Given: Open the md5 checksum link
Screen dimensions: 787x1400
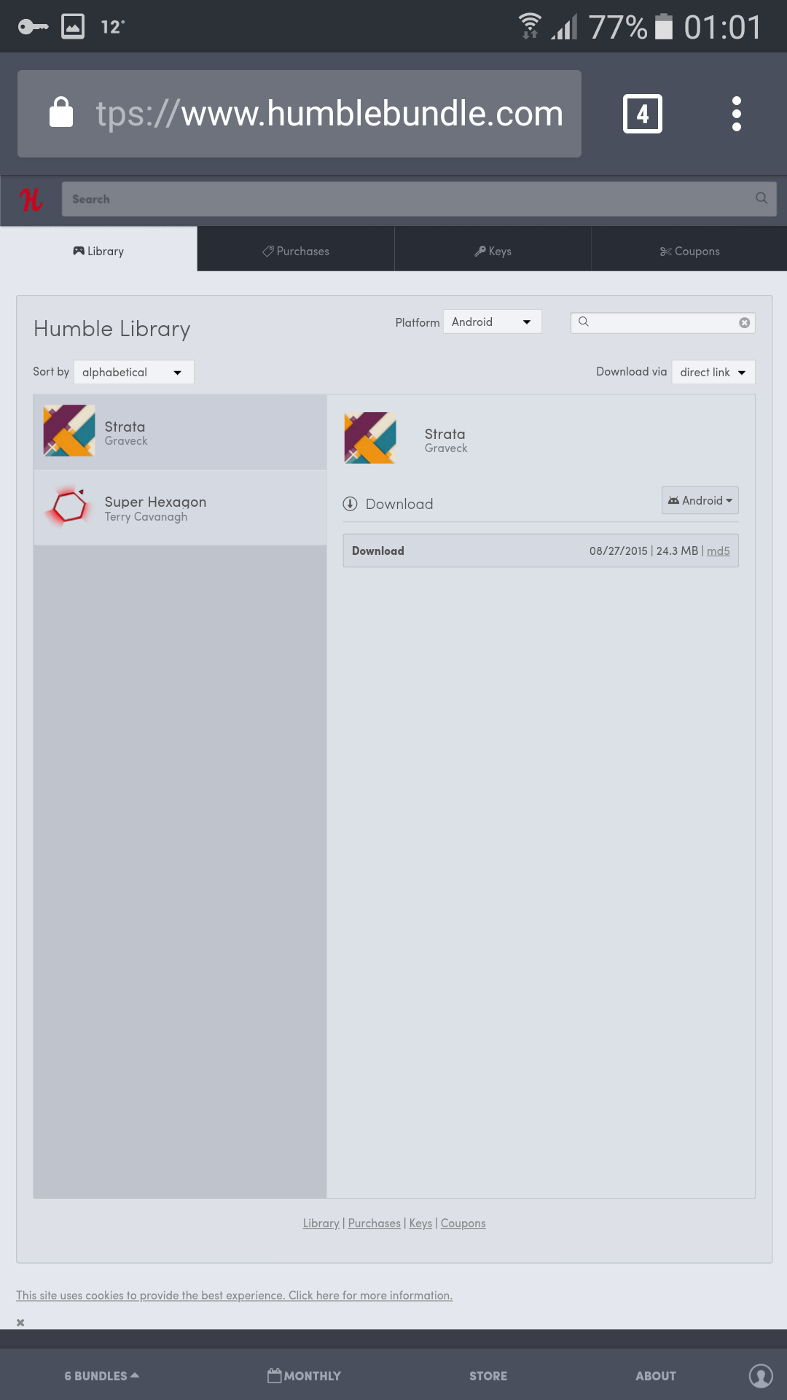Looking at the screenshot, I should pos(718,551).
